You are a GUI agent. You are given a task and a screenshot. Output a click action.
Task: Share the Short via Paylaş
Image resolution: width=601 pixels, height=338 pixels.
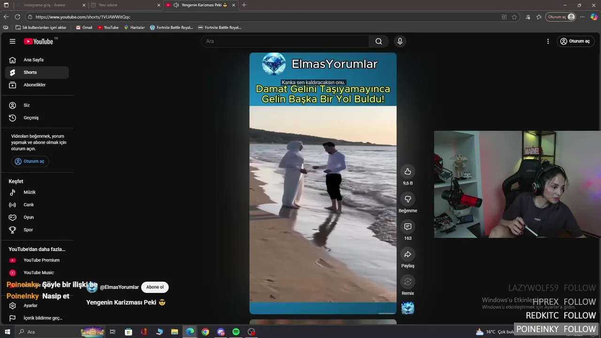(x=408, y=254)
